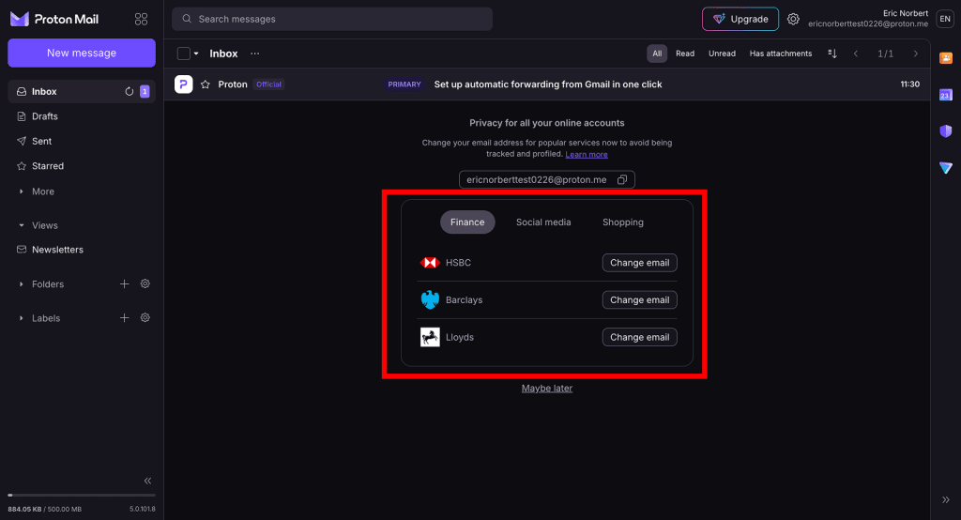Follow the Learn more link
The width and height of the screenshot is (961, 520).
pos(587,155)
